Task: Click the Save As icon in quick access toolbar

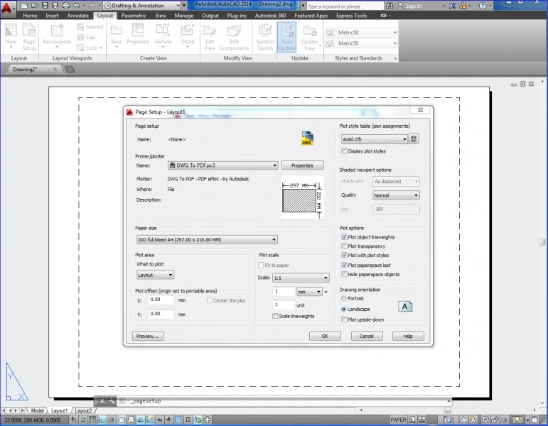Action: pyautogui.click(x=55, y=6)
